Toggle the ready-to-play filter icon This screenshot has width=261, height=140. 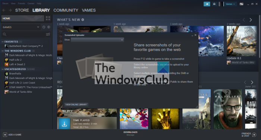coord(48,27)
